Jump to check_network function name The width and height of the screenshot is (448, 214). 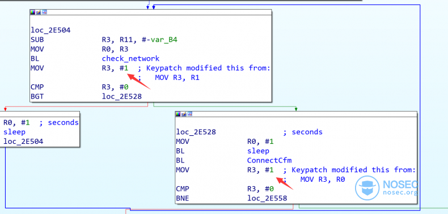pos(130,58)
